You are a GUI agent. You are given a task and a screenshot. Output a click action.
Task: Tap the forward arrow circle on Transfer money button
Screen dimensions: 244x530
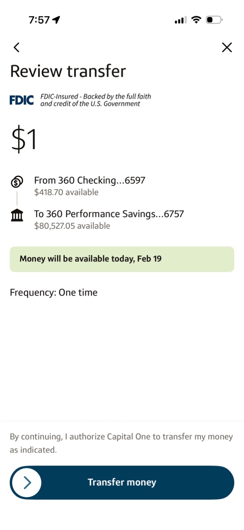click(26, 483)
